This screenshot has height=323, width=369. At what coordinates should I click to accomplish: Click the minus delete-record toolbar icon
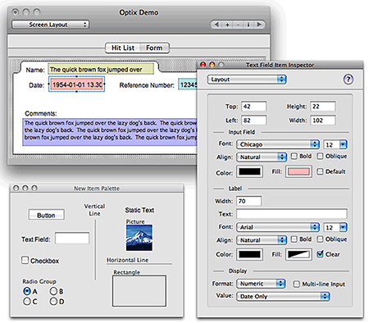[238, 25]
